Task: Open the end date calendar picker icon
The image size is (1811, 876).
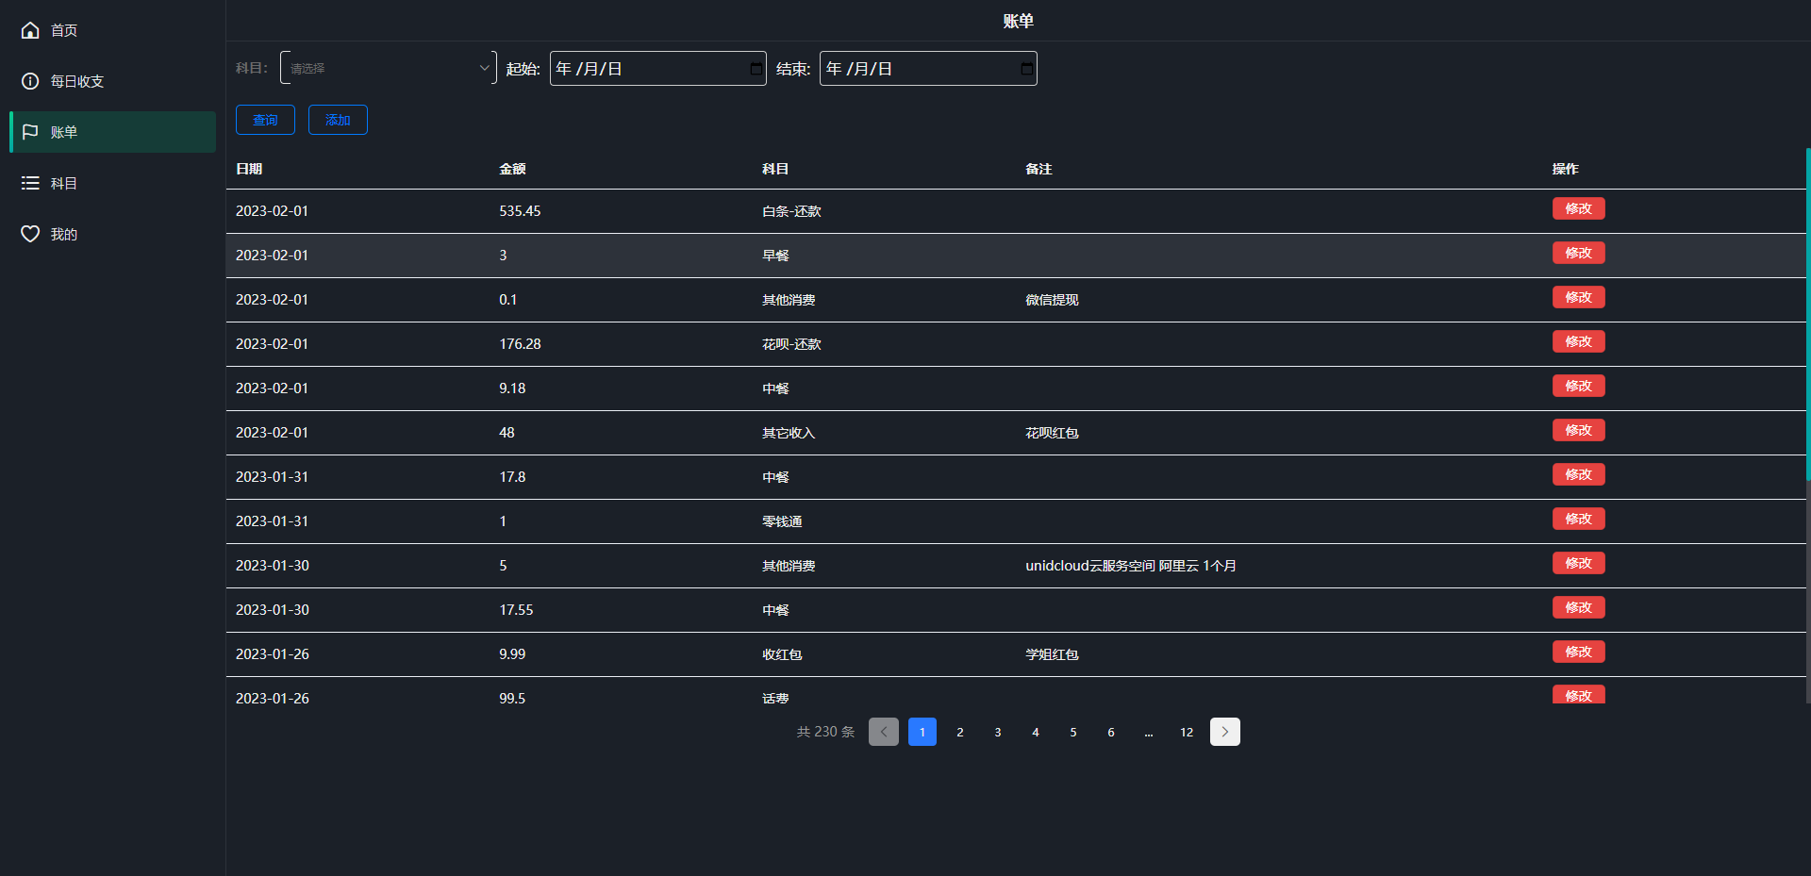Action: pyautogui.click(x=1026, y=69)
